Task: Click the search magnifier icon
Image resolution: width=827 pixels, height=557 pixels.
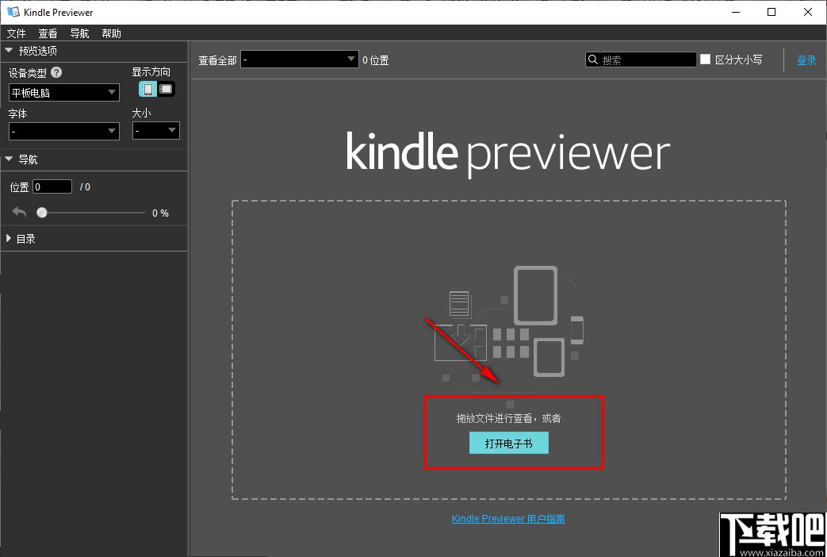Action: 593,60
